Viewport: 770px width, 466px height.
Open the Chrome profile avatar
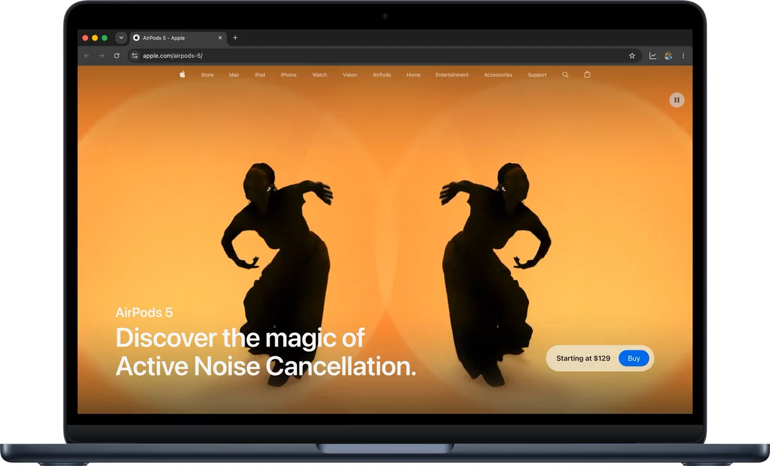668,56
